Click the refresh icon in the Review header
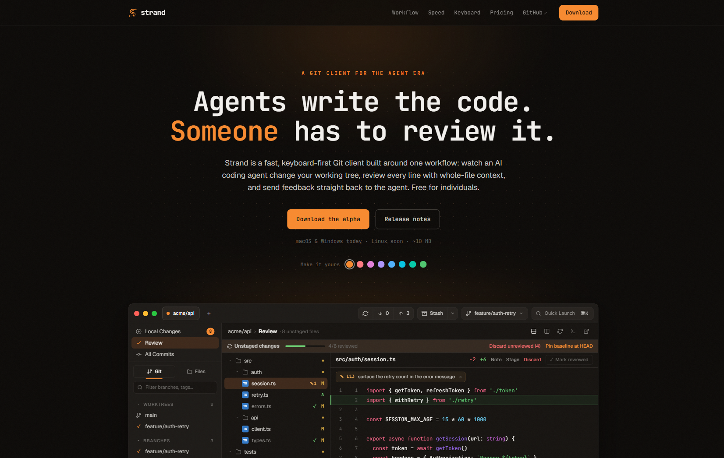Image resolution: width=724 pixels, height=458 pixels. pos(560,331)
